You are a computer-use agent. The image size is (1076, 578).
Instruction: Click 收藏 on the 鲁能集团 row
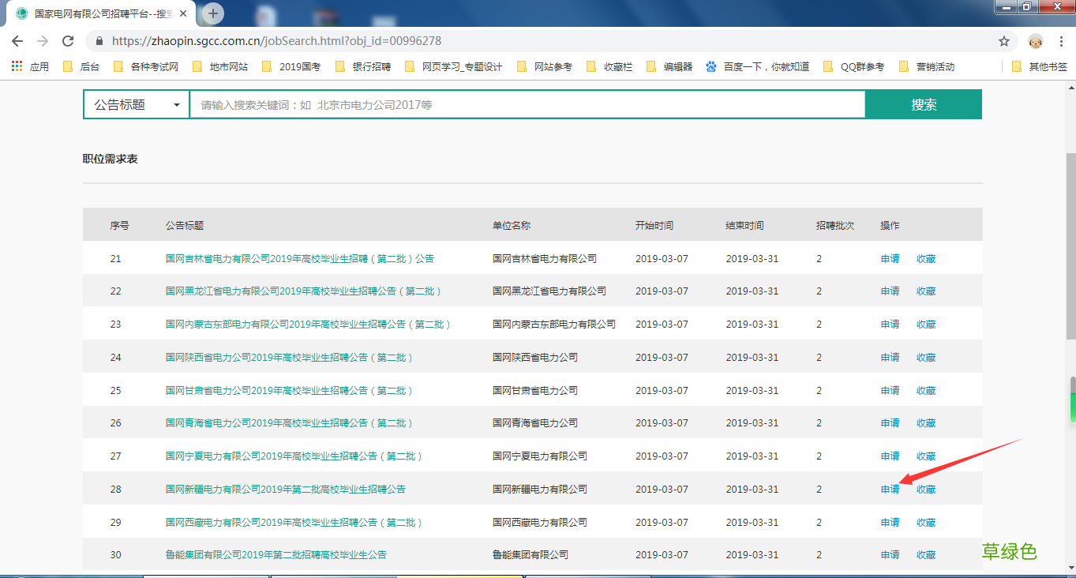pos(925,554)
